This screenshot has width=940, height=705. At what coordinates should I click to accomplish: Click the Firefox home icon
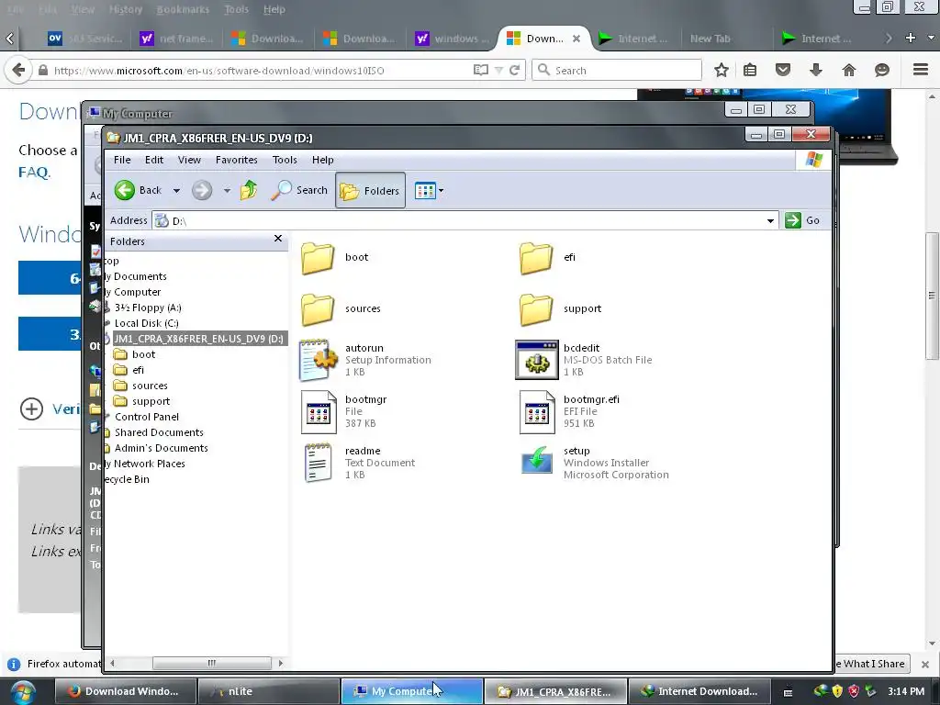849,70
